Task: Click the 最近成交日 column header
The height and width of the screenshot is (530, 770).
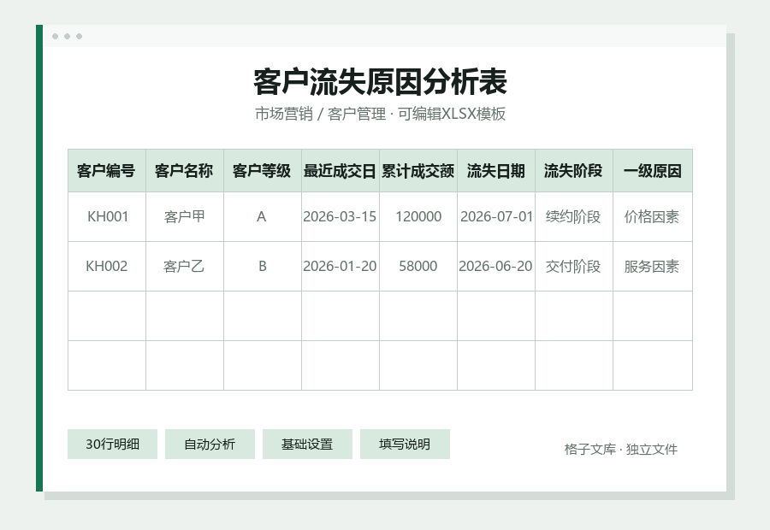Action: pos(341,171)
